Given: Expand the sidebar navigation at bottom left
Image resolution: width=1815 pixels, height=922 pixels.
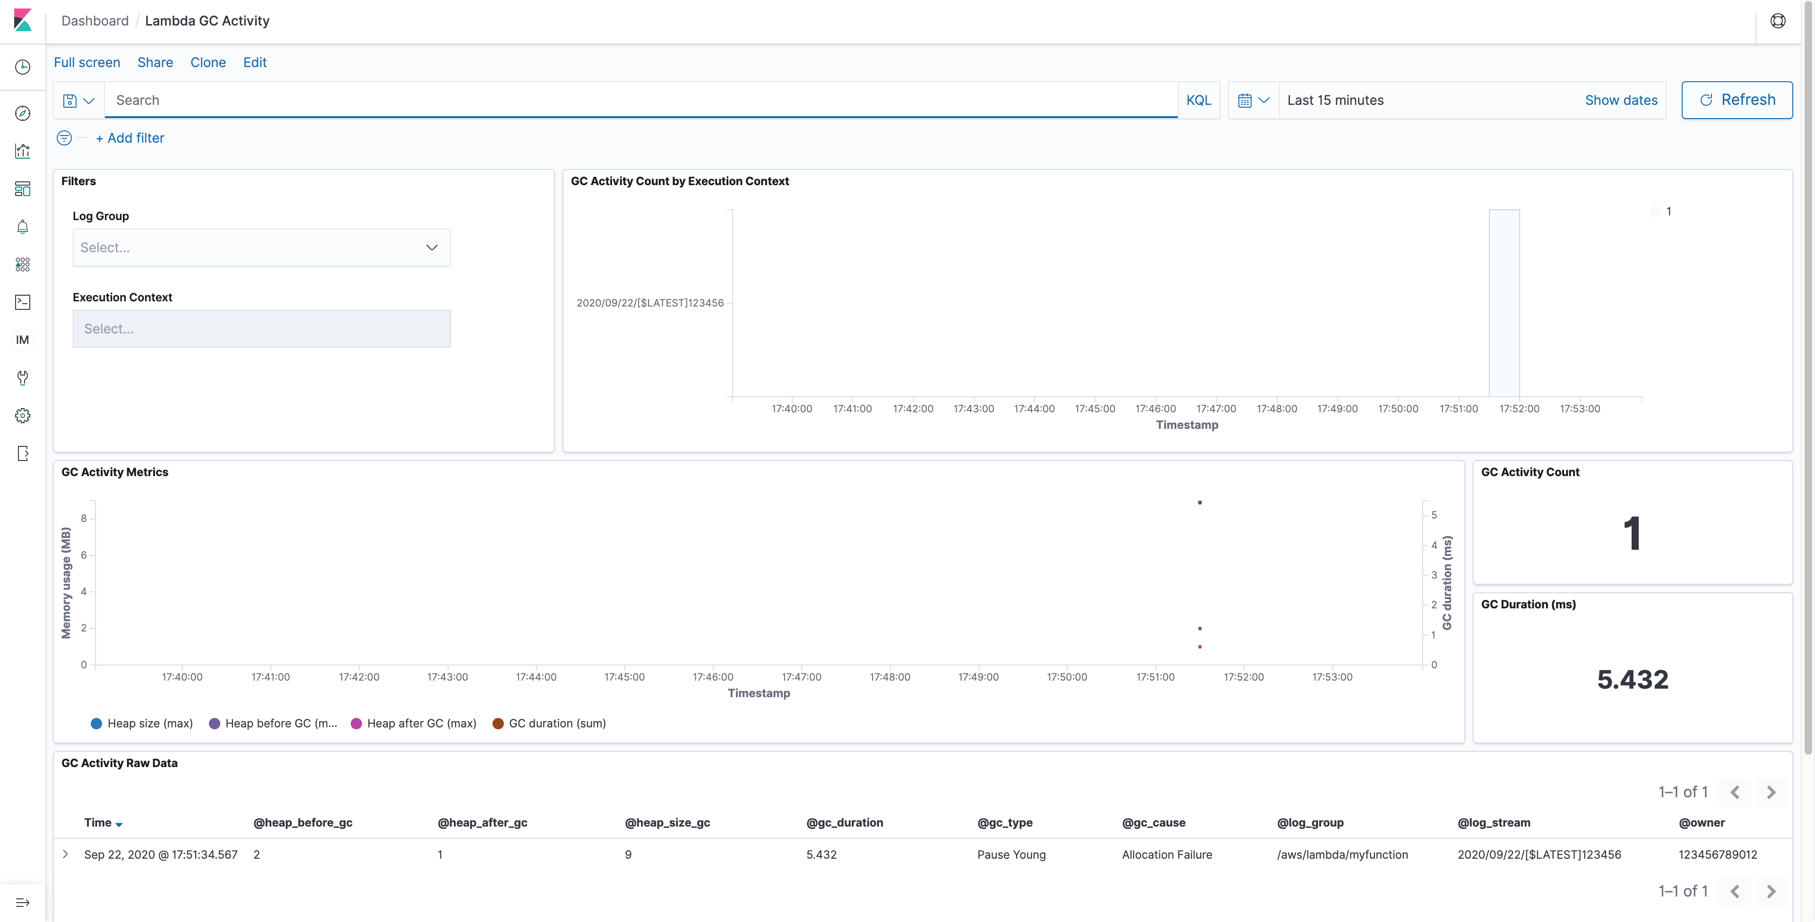Looking at the screenshot, I should point(23,902).
